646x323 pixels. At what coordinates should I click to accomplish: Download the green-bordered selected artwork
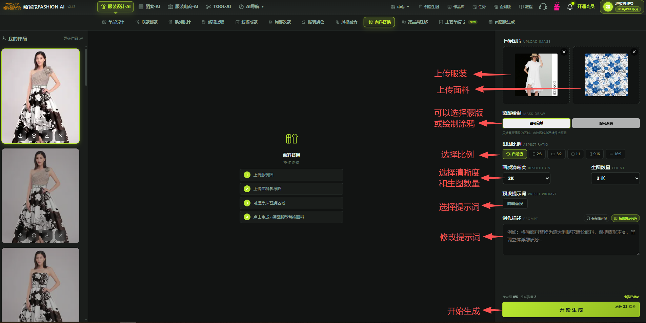coord(47,136)
